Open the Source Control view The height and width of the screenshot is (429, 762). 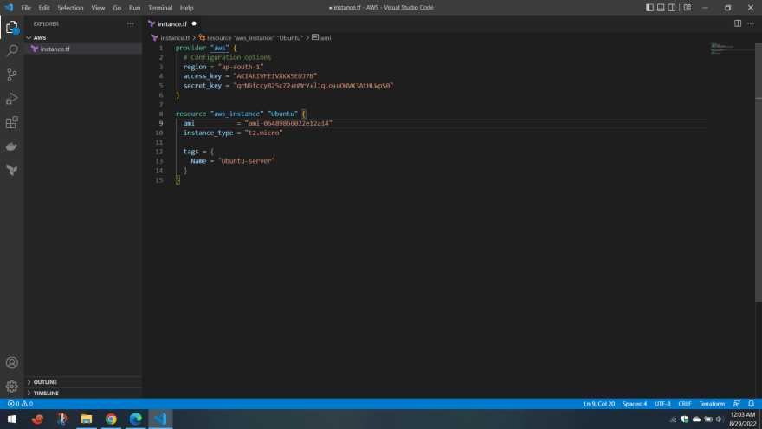(x=11, y=75)
